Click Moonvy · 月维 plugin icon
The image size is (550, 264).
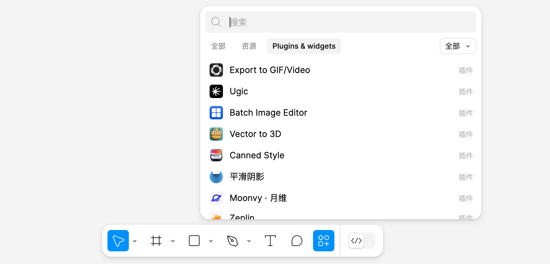click(x=216, y=198)
